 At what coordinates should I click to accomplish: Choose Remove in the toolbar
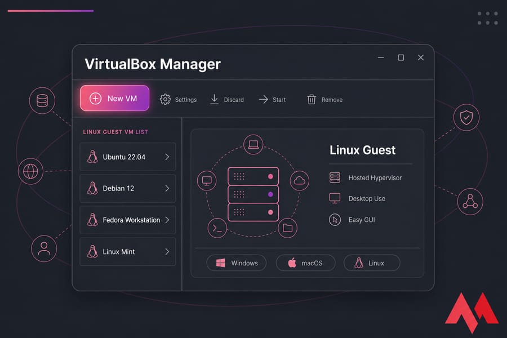tap(332, 100)
